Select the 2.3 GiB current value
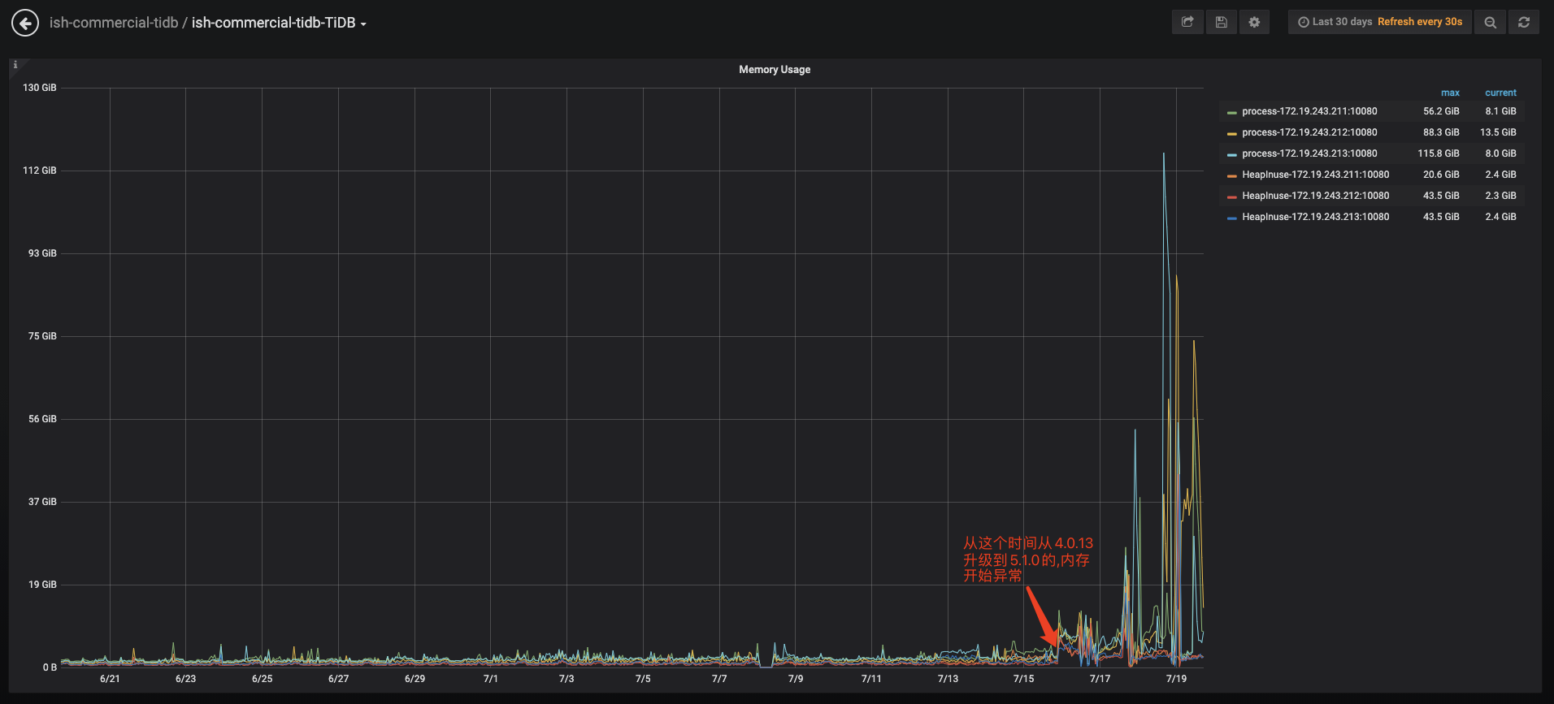 tap(1500, 196)
